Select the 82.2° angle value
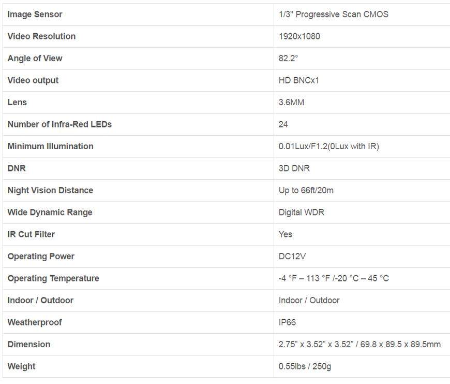This screenshot has height=384, width=450. click(288, 59)
